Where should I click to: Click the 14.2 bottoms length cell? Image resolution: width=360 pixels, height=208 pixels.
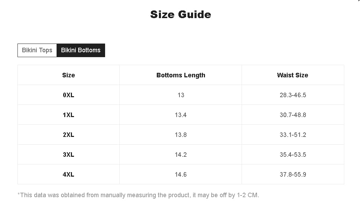181,155
